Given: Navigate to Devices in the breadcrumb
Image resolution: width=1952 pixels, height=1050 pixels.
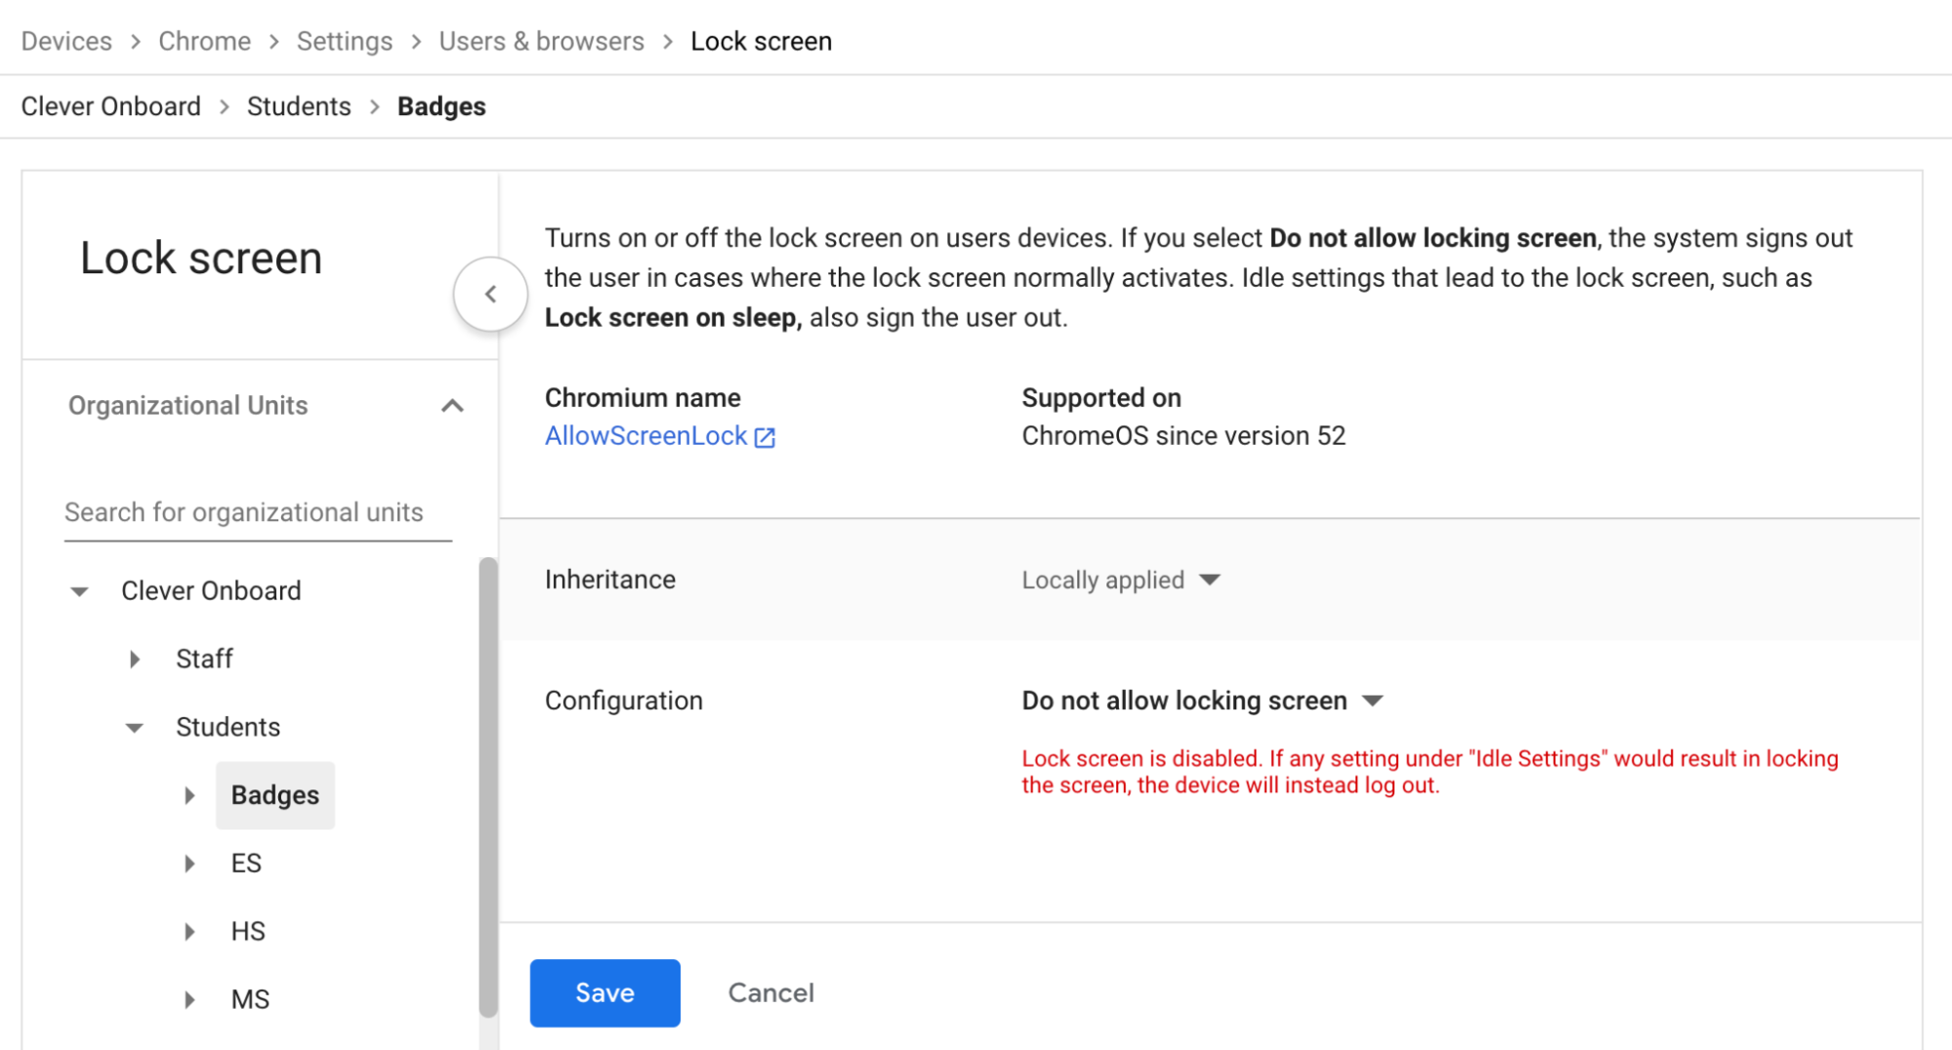Looking at the screenshot, I should tap(64, 41).
